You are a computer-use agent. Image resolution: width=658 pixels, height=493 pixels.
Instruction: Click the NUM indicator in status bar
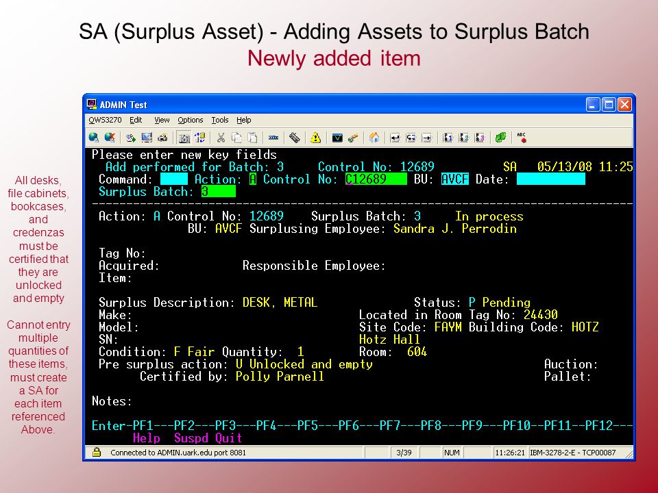pyautogui.click(x=452, y=453)
